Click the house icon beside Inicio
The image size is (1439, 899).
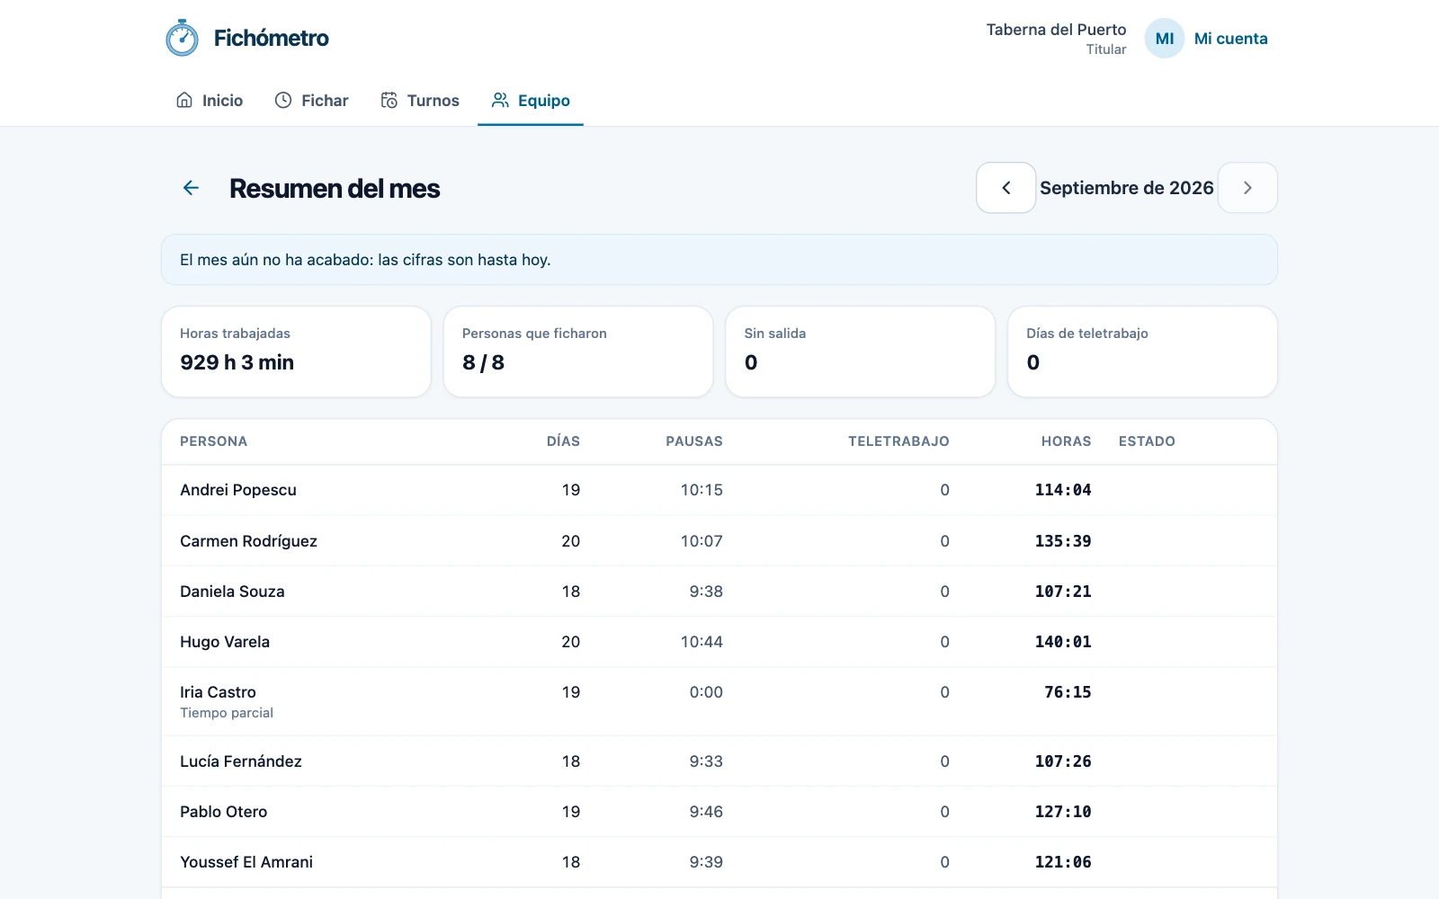point(184,100)
